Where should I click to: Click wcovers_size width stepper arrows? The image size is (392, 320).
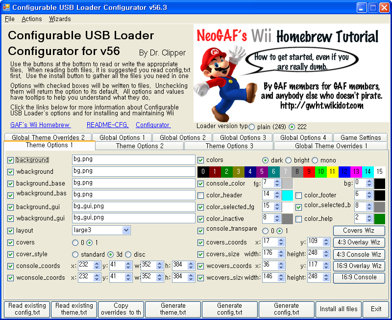click(x=281, y=277)
